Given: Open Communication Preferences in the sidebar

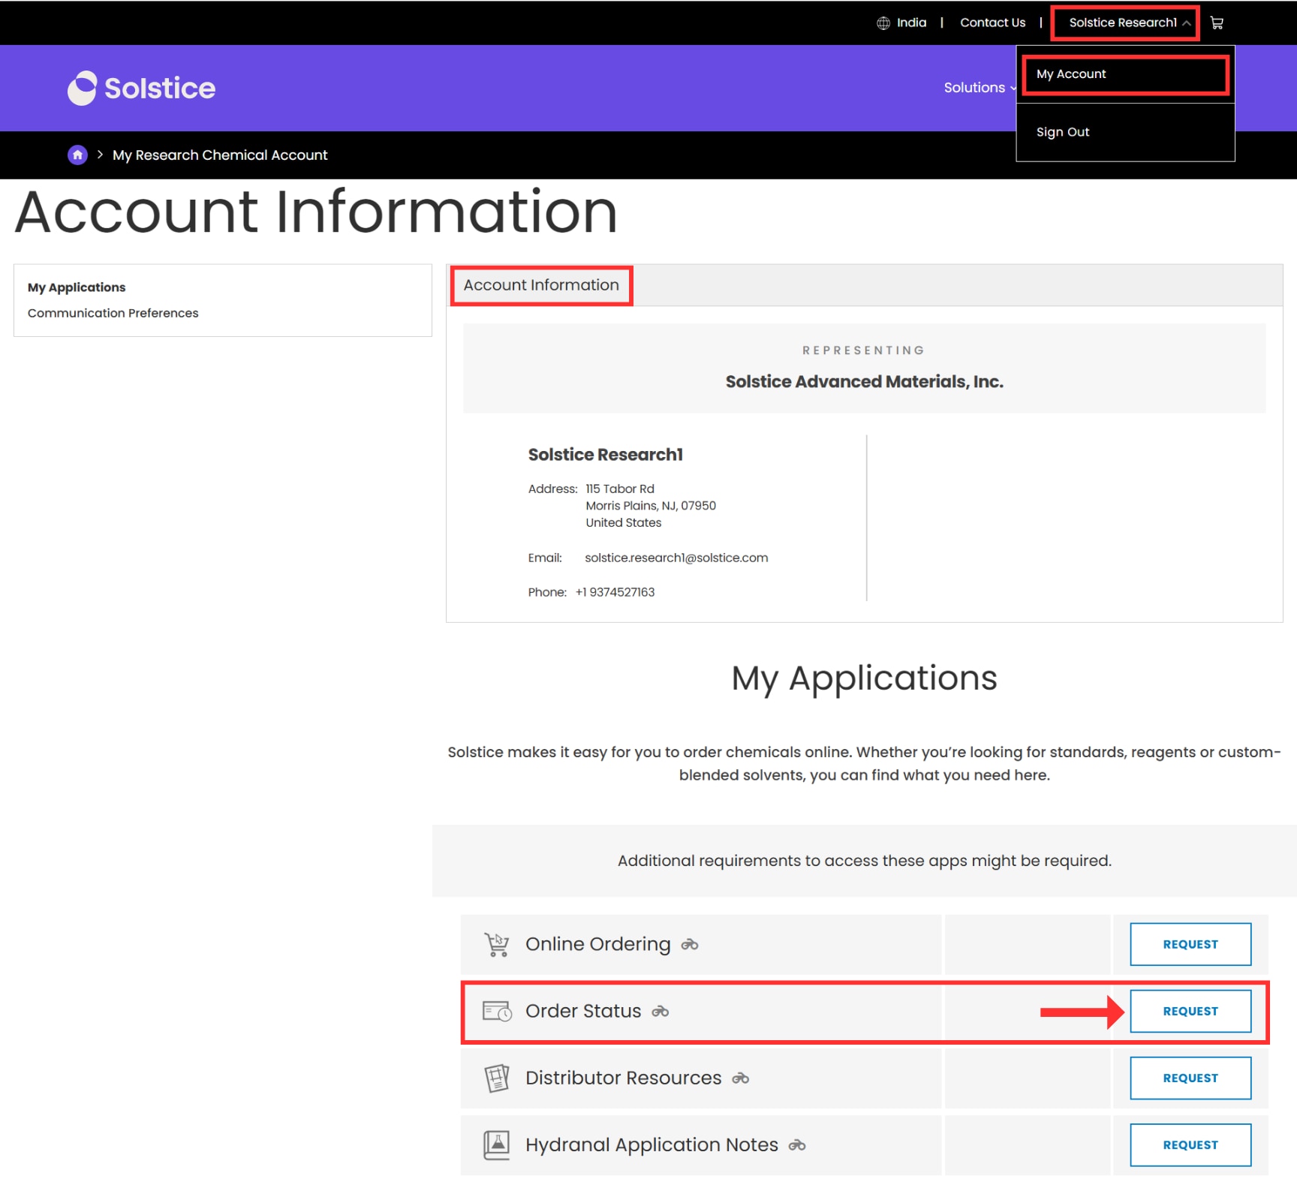Looking at the screenshot, I should 113,313.
